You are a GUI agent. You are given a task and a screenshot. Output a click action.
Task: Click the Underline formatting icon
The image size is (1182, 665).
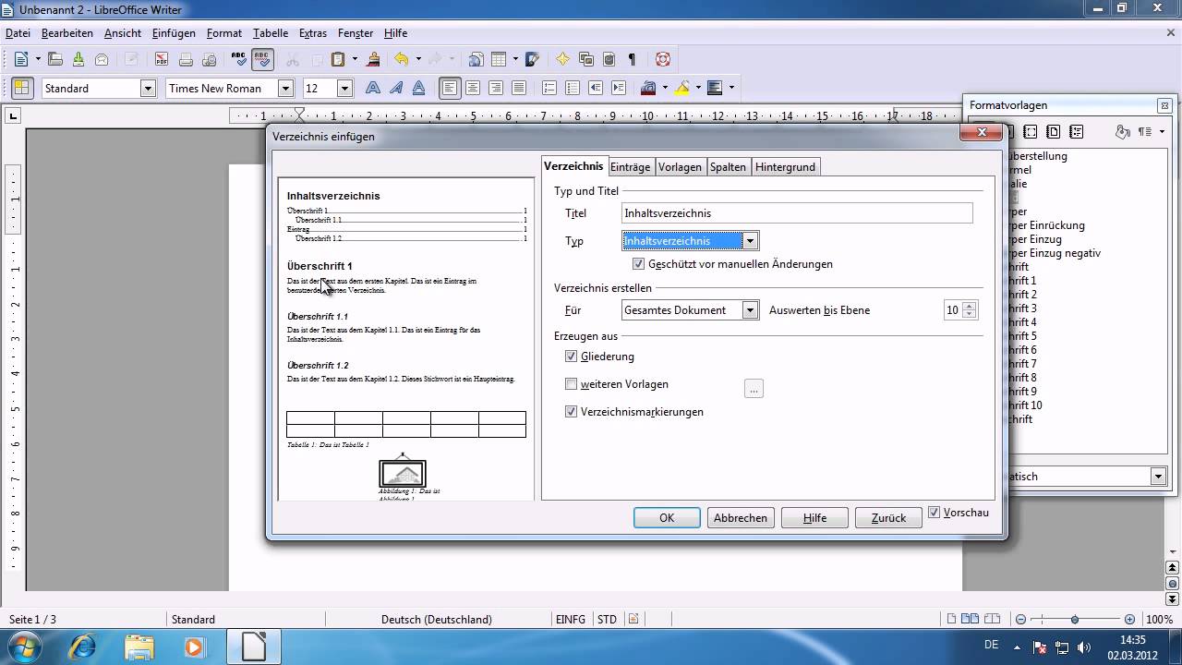[x=419, y=88]
